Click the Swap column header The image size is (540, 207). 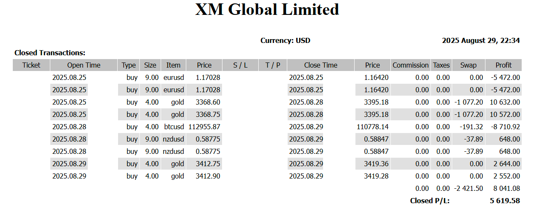pyautogui.click(x=468, y=65)
